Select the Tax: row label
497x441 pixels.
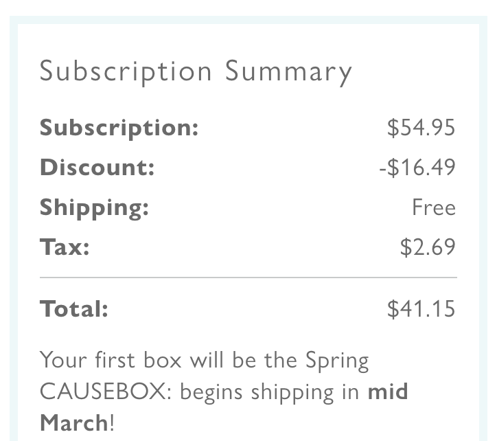65,247
